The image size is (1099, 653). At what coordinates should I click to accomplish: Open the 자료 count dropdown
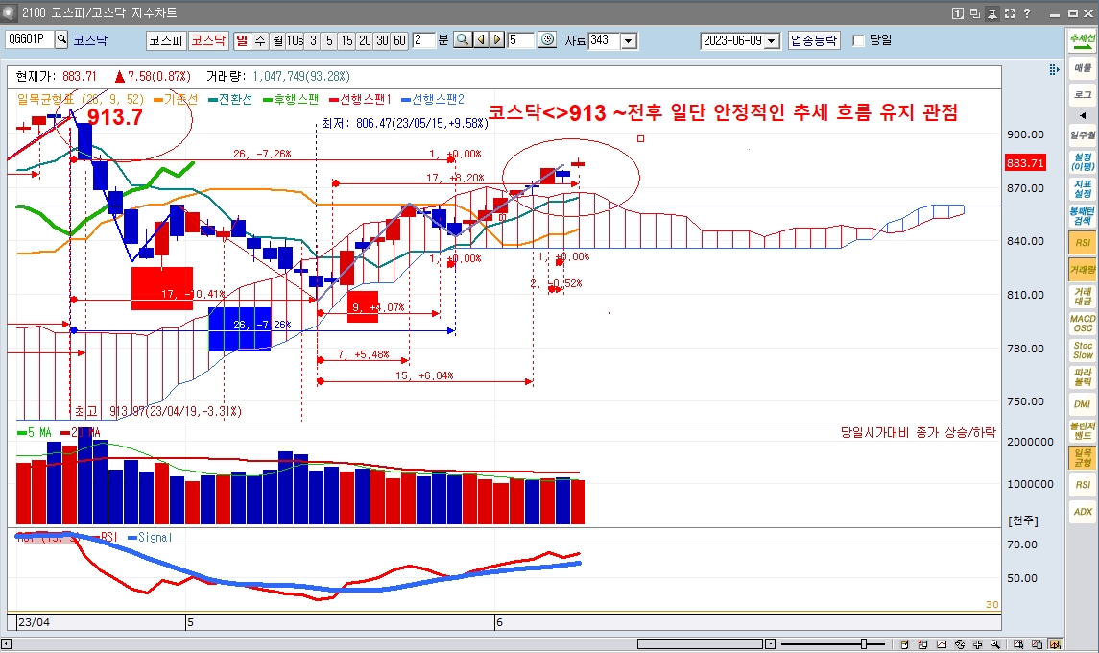629,40
